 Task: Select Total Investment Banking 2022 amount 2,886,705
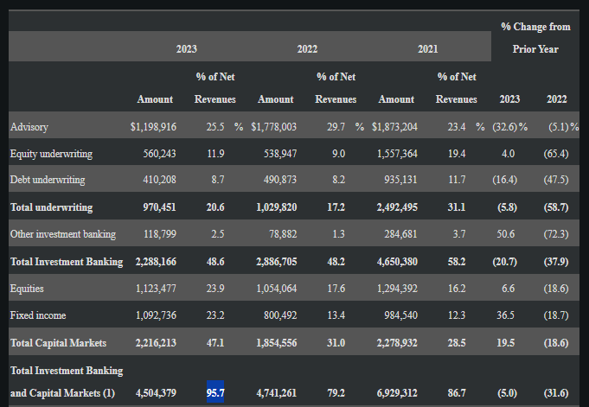(276, 261)
